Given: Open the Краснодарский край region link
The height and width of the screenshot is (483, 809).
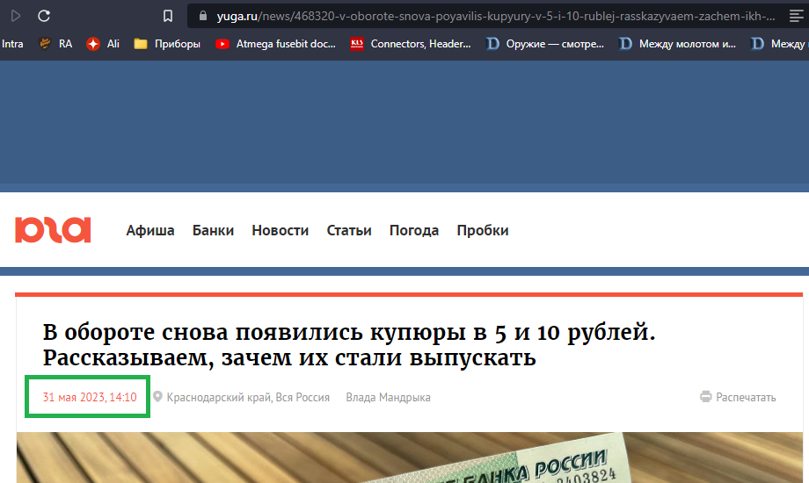Looking at the screenshot, I should [x=219, y=398].
